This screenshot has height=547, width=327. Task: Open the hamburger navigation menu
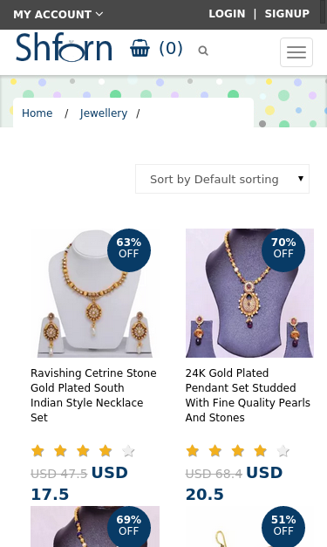[x=296, y=52]
